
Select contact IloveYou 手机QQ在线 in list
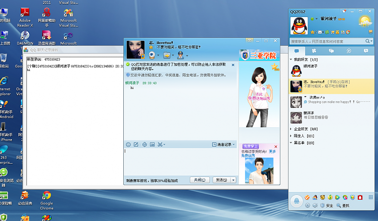coord(332,86)
